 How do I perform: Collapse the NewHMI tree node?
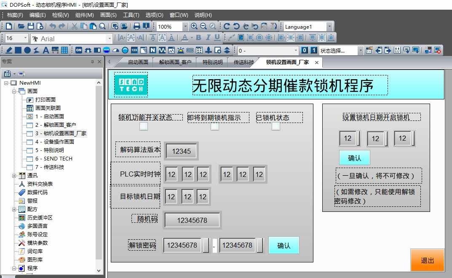point(6,83)
